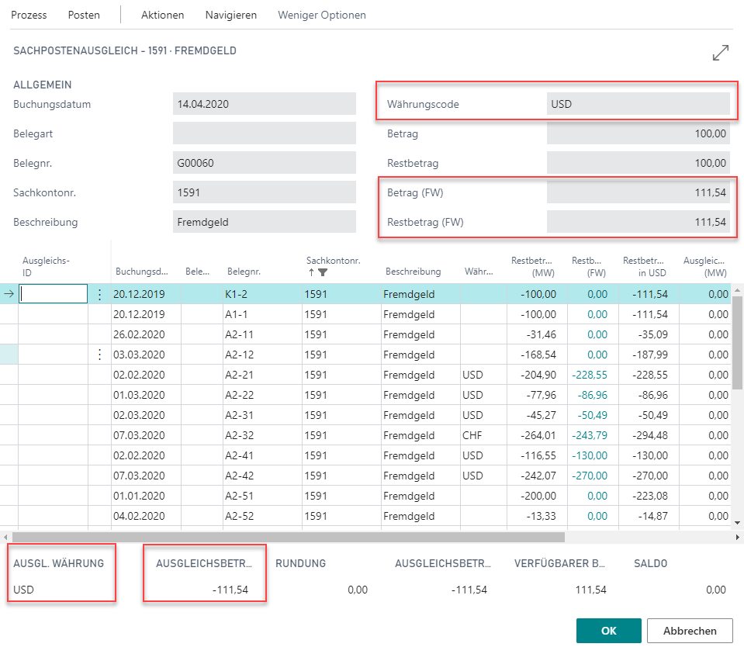Click the filter funnel icon under Sachkontonr.
Image resolution: width=744 pixels, height=654 pixels.
[323, 272]
